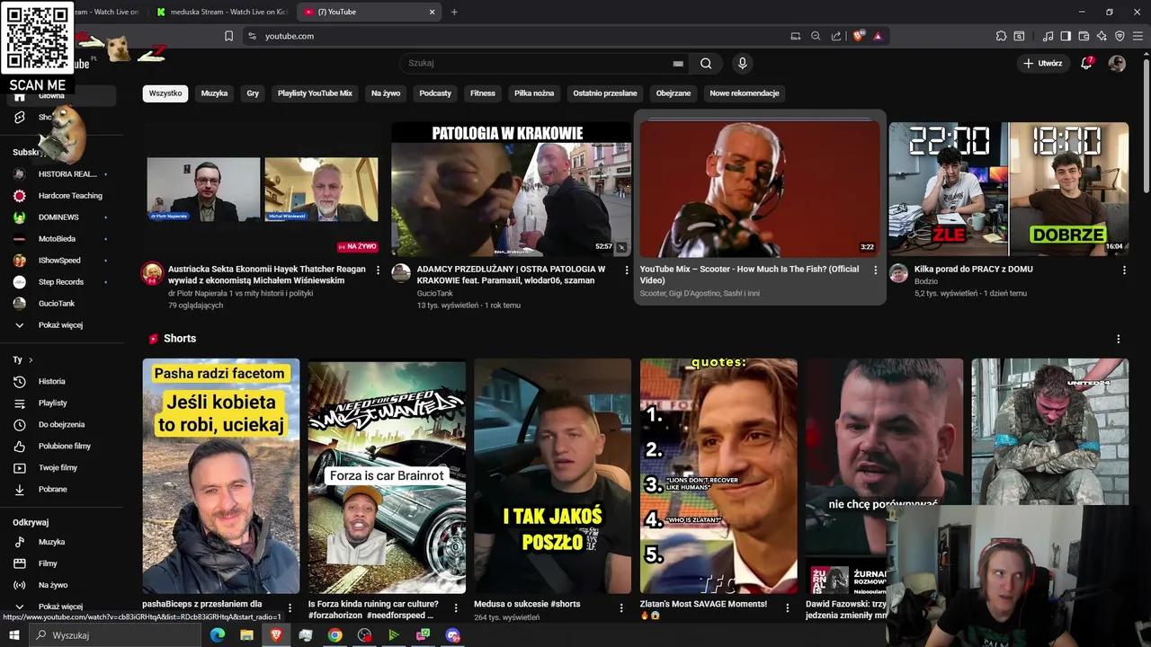Open the Brave Wallet icon
Viewport: 1151px width, 647px height.
pyautogui.click(x=1084, y=36)
